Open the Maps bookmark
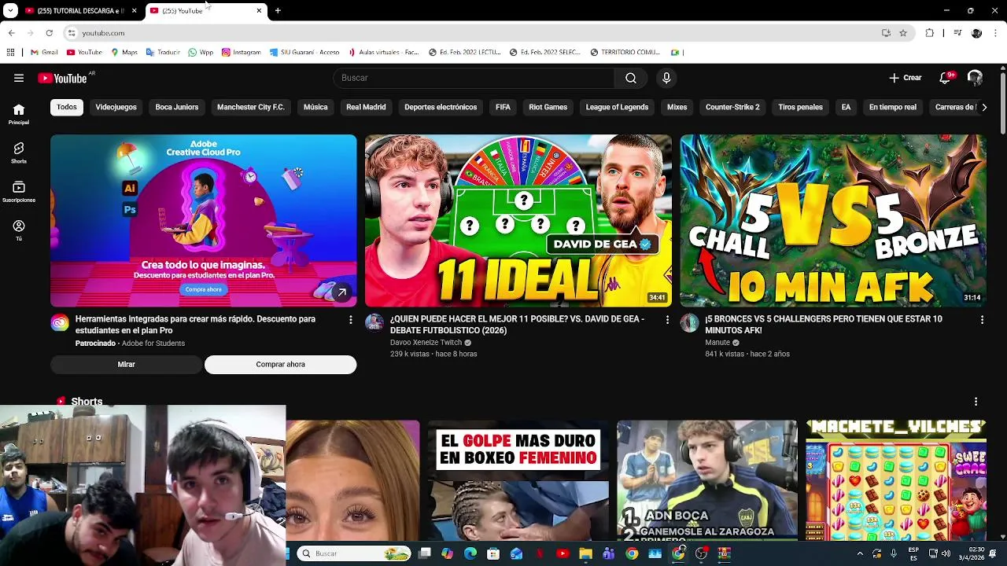Screen dimensions: 1007x566 (124, 53)
